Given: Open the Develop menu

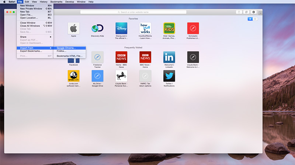Looking at the screenshot, I should tap(70, 2).
